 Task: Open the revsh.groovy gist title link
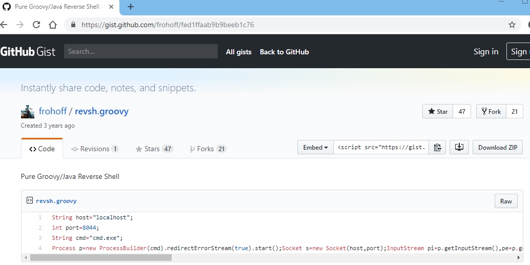coord(101,111)
